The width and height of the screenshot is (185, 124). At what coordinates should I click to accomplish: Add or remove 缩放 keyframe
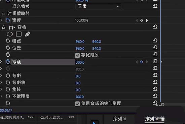click(142, 62)
